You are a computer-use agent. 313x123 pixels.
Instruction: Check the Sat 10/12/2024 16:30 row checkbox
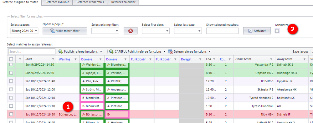(11, 114)
